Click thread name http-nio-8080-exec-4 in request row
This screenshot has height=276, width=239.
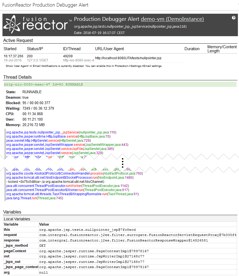pyautogui.click(x=78, y=60)
